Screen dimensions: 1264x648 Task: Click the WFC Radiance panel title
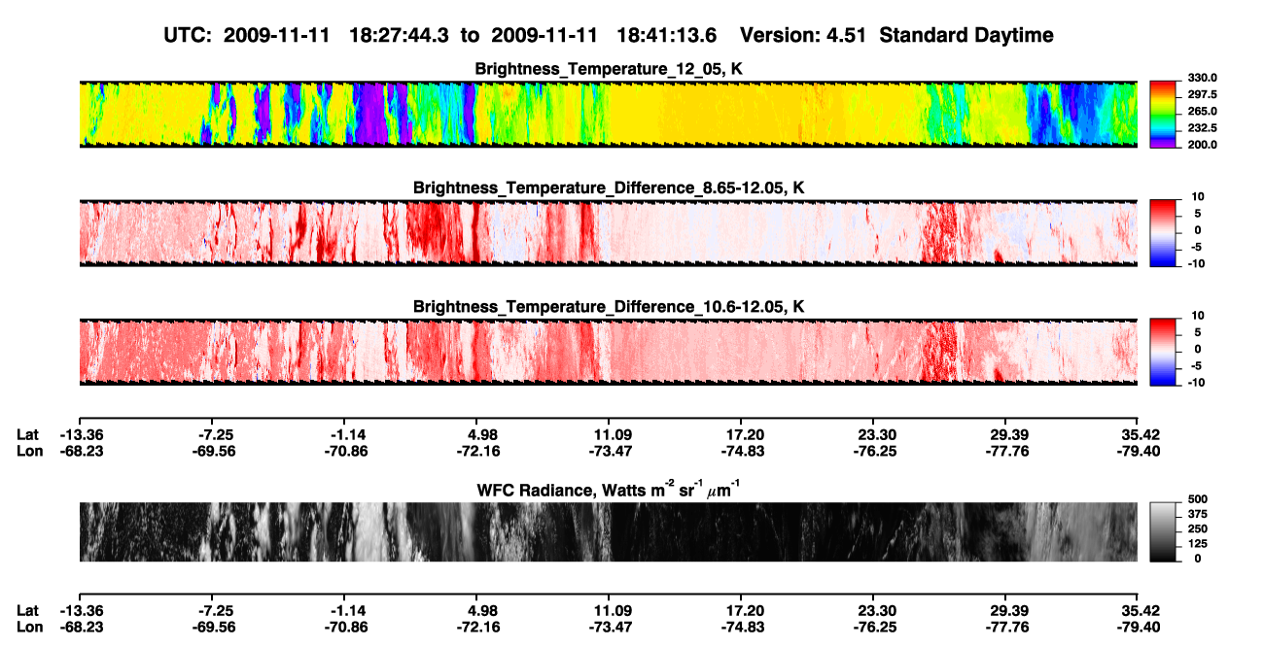(608, 491)
